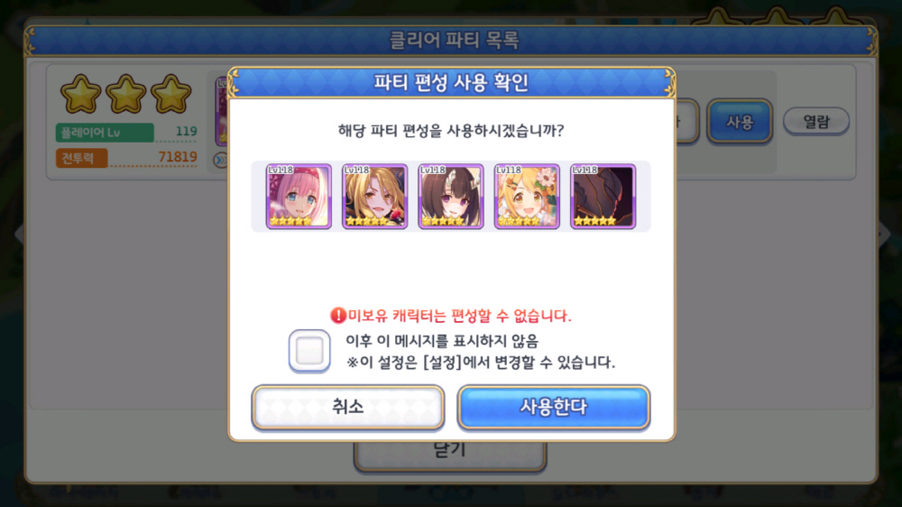902x507 pixels.
Task: Click the first gold star icon
Action: point(80,94)
